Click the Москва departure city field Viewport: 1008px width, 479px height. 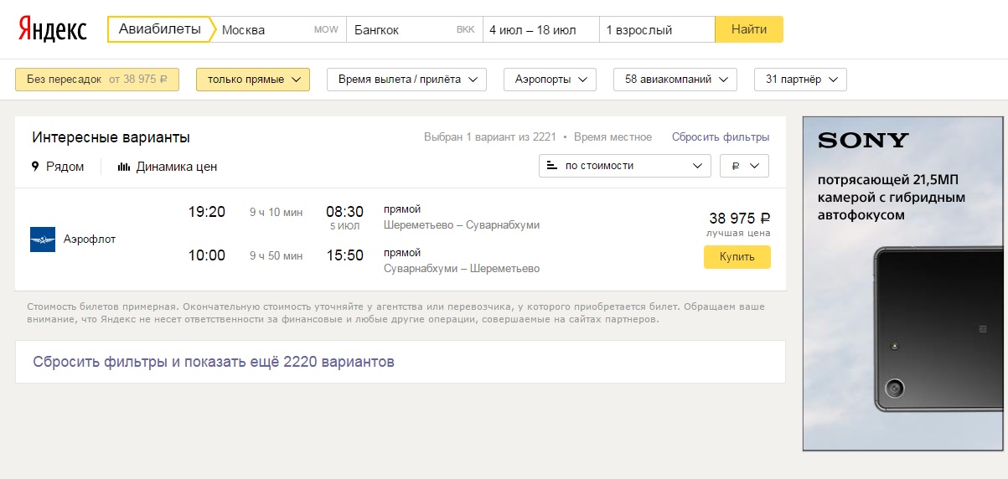(264, 30)
